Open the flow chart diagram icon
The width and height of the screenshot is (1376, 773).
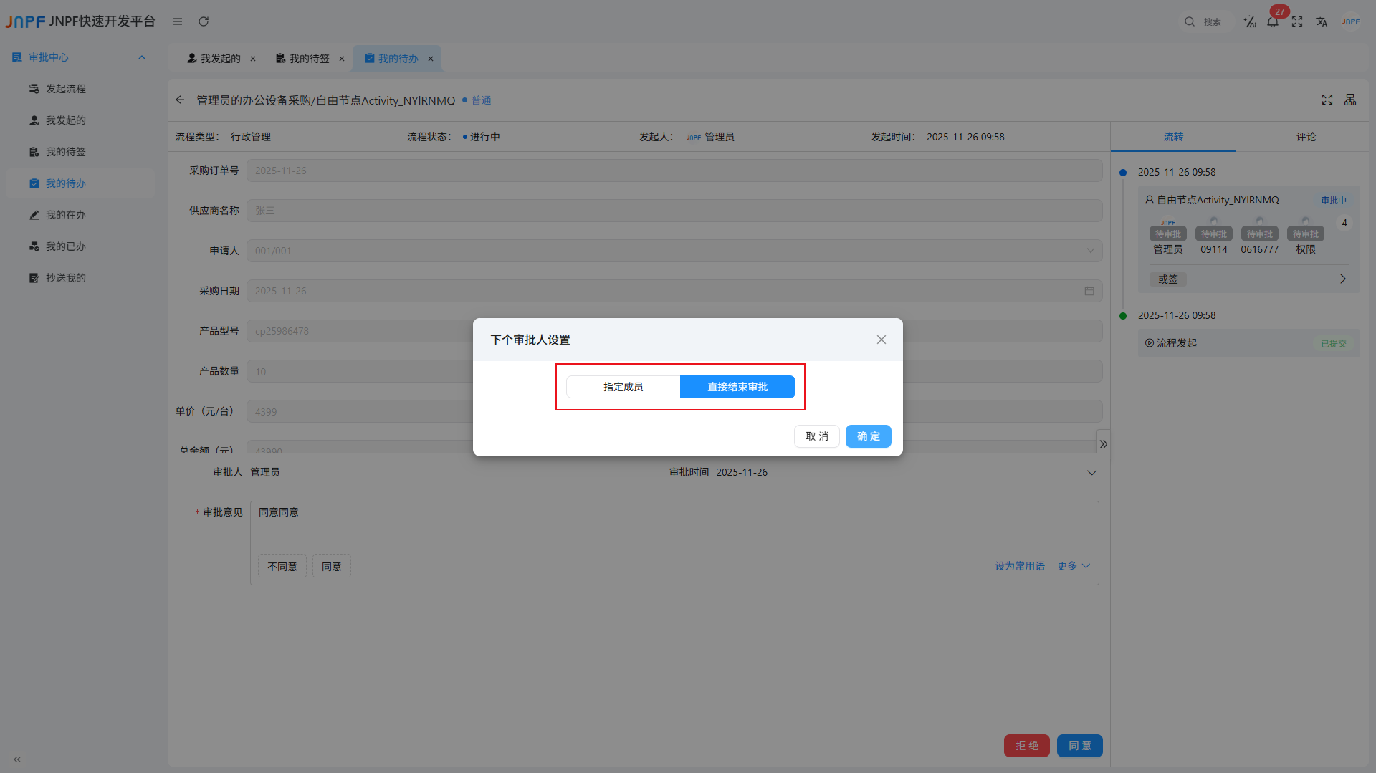(x=1350, y=100)
